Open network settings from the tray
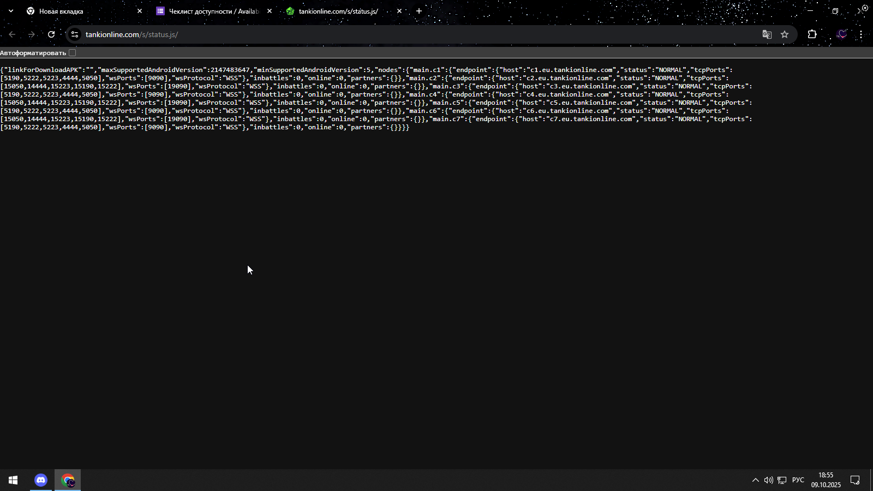The height and width of the screenshot is (491, 873). (782, 480)
